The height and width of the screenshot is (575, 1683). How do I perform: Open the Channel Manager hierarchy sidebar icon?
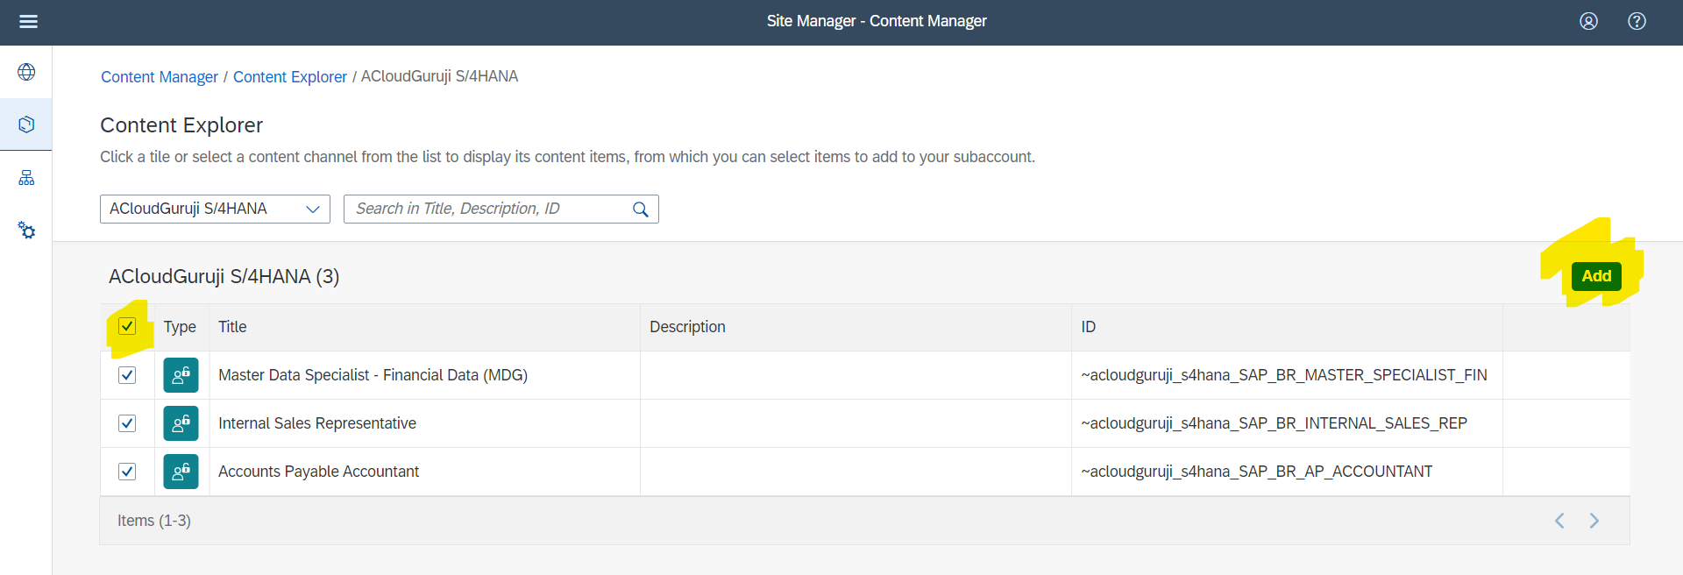click(x=26, y=178)
